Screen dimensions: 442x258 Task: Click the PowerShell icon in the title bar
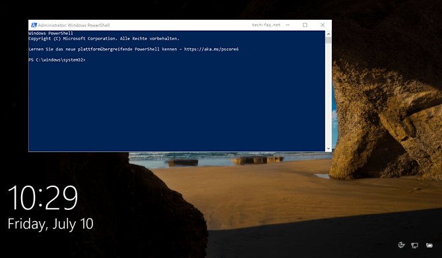[x=34, y=25]
